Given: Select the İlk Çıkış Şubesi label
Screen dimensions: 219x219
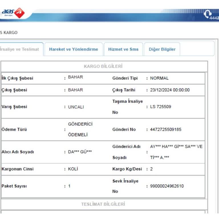Looking at the screenshot, I should 17,78.
